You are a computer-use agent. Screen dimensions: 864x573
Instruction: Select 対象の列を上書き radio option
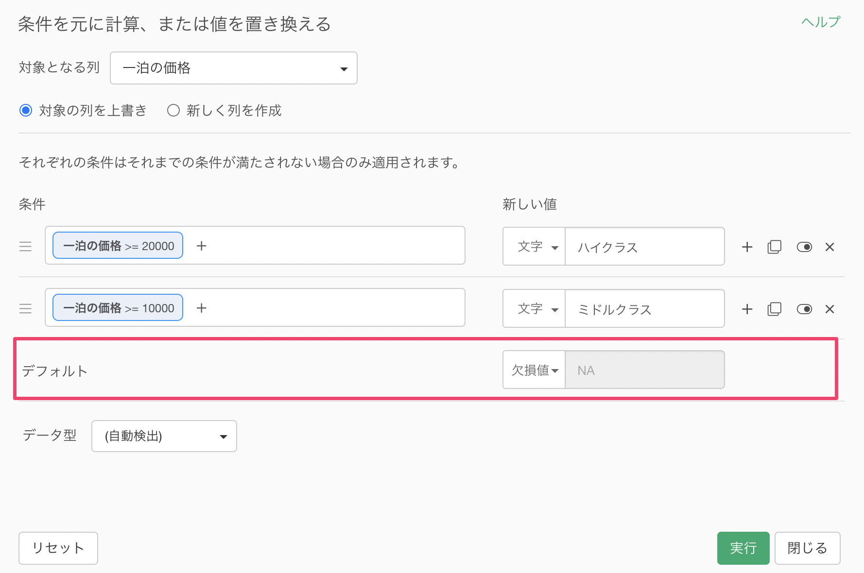(26, 111)
